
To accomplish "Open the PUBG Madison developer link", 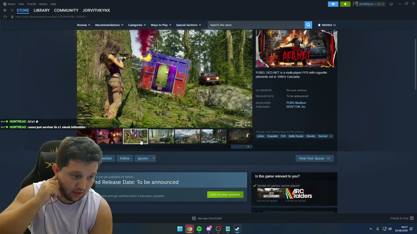I will [x=296, y=103].
